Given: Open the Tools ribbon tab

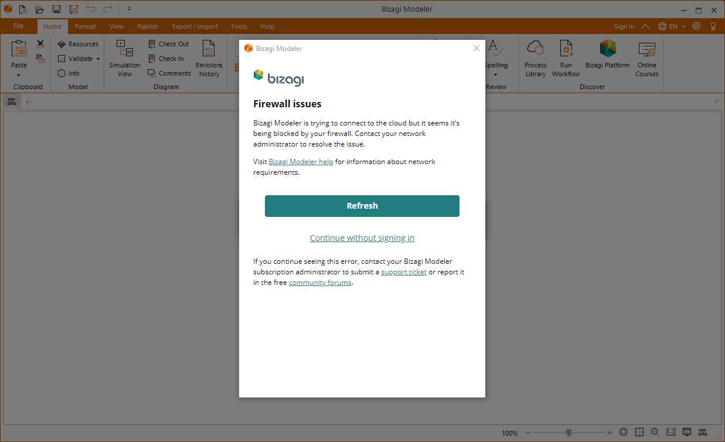Looking at the screenshot, I should [x=239, y=26].
